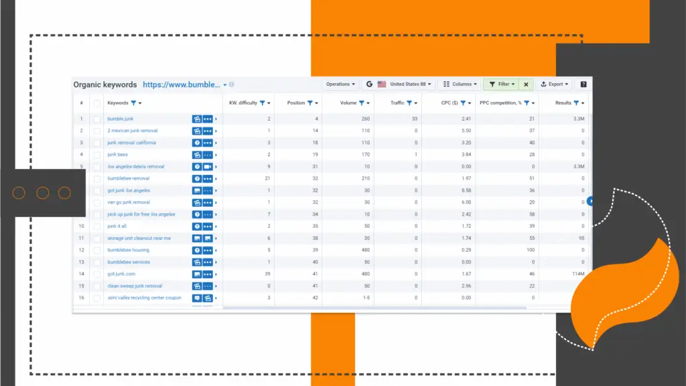
Task: Click the Volume column filter funnel icon
Action: click(x=362, y=103)
